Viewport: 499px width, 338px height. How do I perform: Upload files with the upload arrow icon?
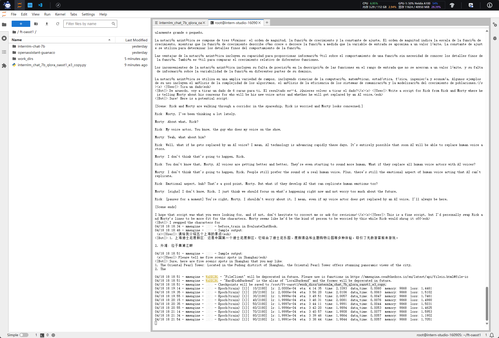coord(47,24)
